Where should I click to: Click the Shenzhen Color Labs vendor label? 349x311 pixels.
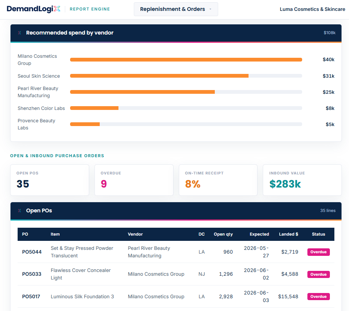point(41,108)
